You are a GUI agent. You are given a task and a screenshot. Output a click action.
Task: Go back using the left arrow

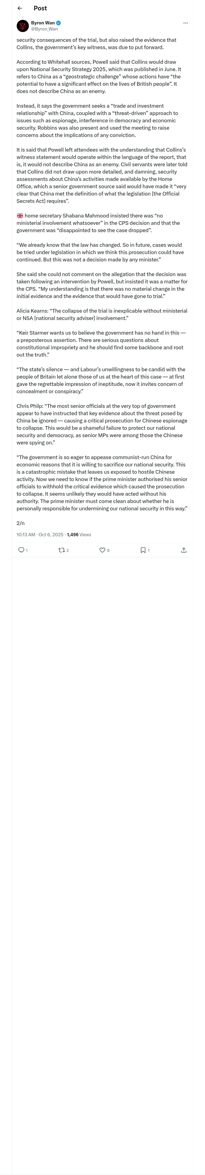19,8
